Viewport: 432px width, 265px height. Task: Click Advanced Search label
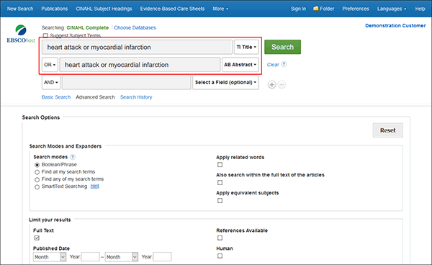click(95, 97)
